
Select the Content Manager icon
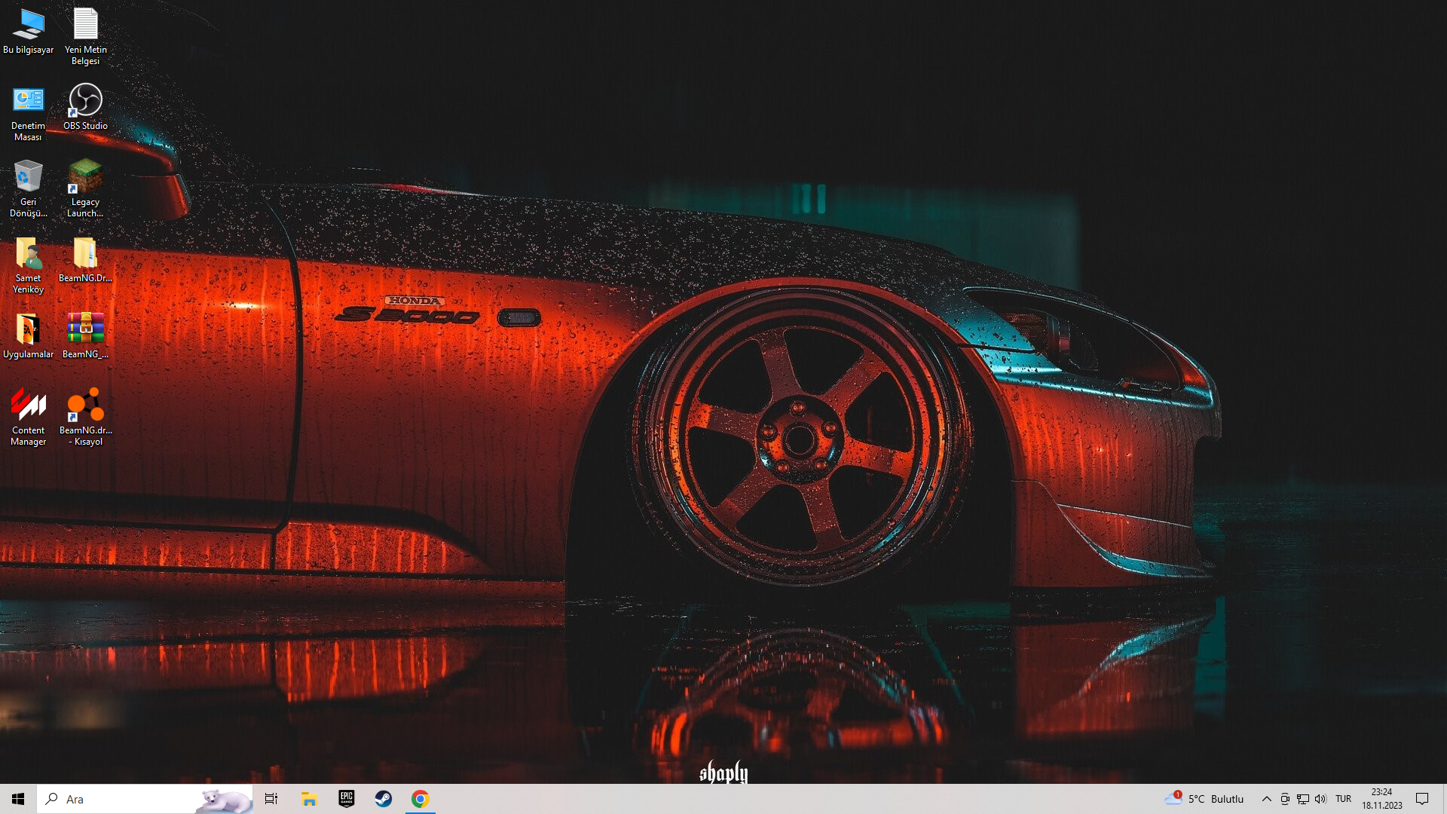coord(28,418)
